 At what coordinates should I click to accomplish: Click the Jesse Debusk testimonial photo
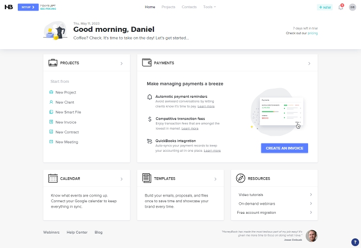click(x=311, y=235)
